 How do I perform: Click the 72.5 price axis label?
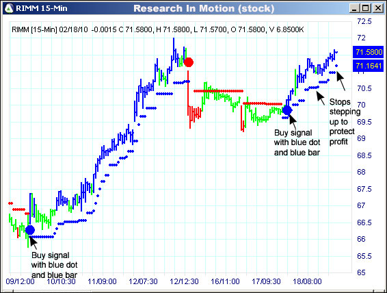(x=364, y=21)
